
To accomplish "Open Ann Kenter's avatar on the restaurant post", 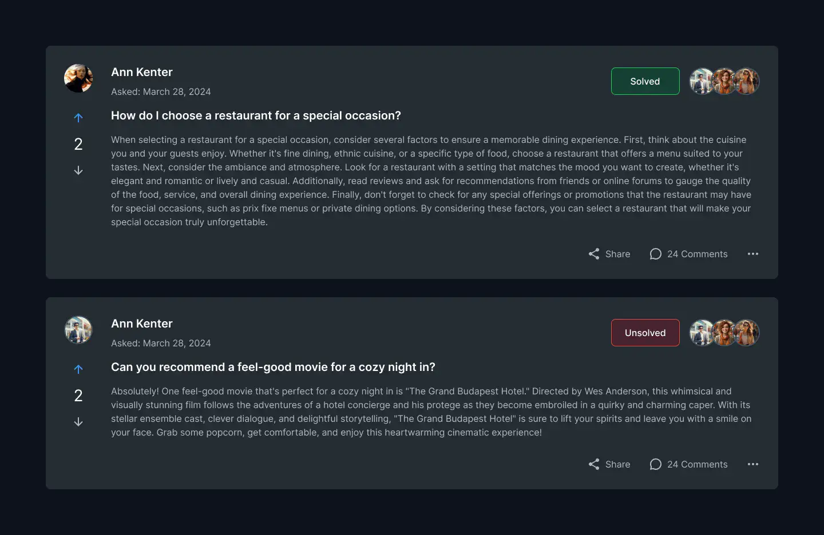I will point(78,78).
